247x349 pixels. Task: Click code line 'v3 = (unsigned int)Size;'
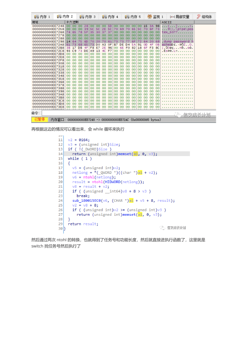click(x=94, y=145)
